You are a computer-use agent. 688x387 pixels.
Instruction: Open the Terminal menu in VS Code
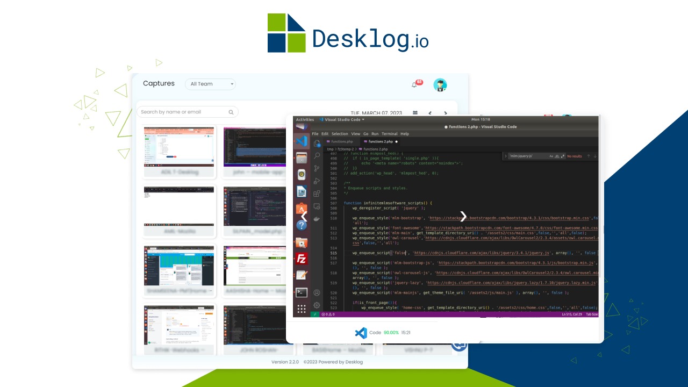tap(390, 134)
